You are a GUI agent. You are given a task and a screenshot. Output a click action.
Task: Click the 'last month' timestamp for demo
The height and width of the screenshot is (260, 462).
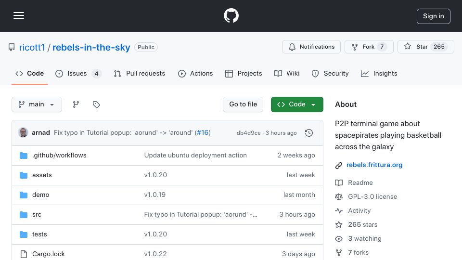point(299,195)
